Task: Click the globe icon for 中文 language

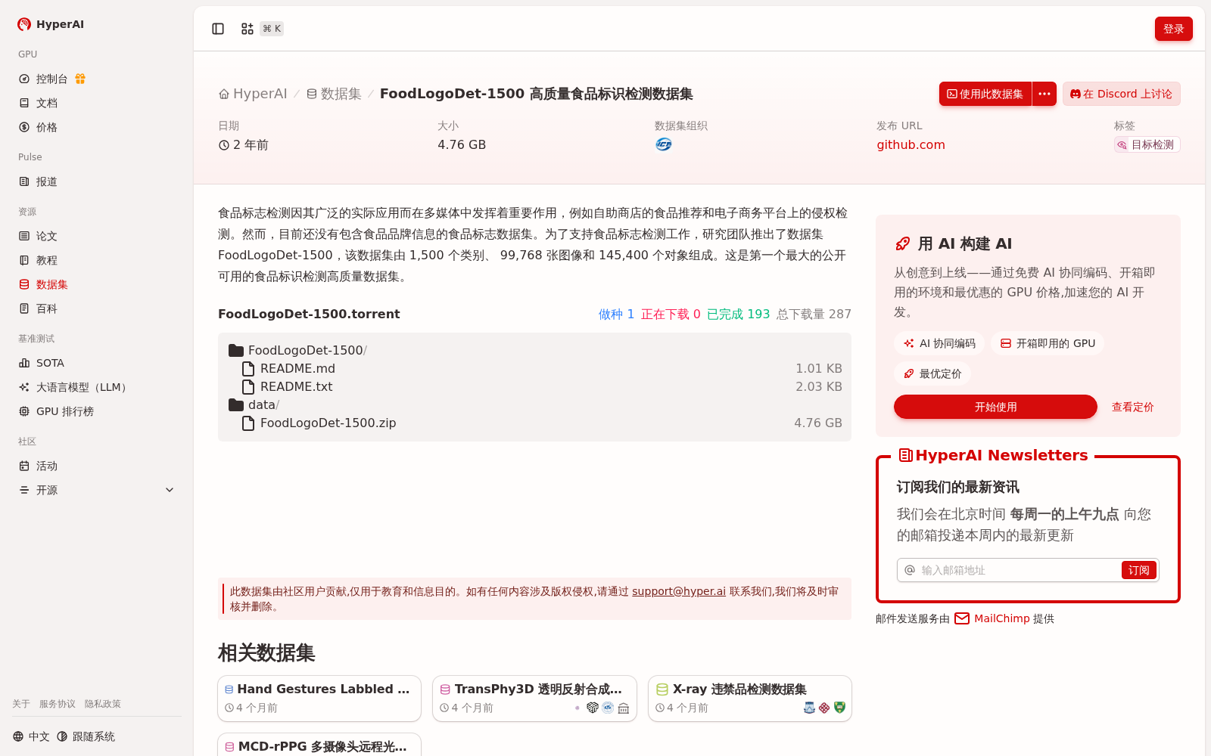Action: [x=18, y=736]
